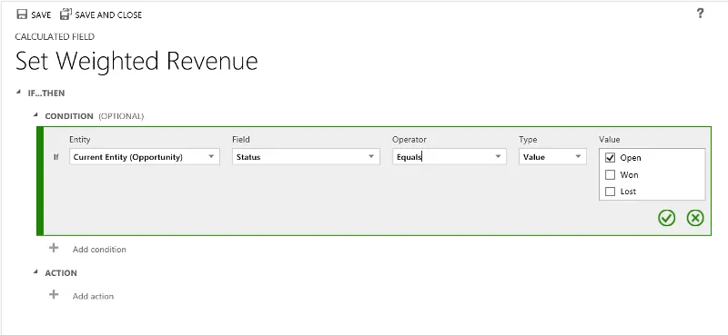Open the Field dropdown showing Status
The image size is (728, 335).
point(306,157)
